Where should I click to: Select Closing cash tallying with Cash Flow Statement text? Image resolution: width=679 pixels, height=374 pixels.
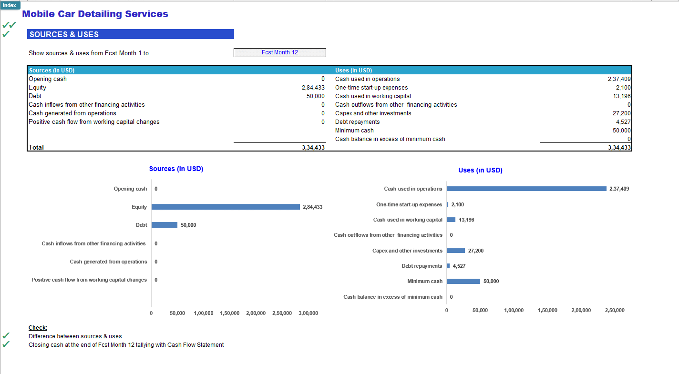[x=126, y=345]
